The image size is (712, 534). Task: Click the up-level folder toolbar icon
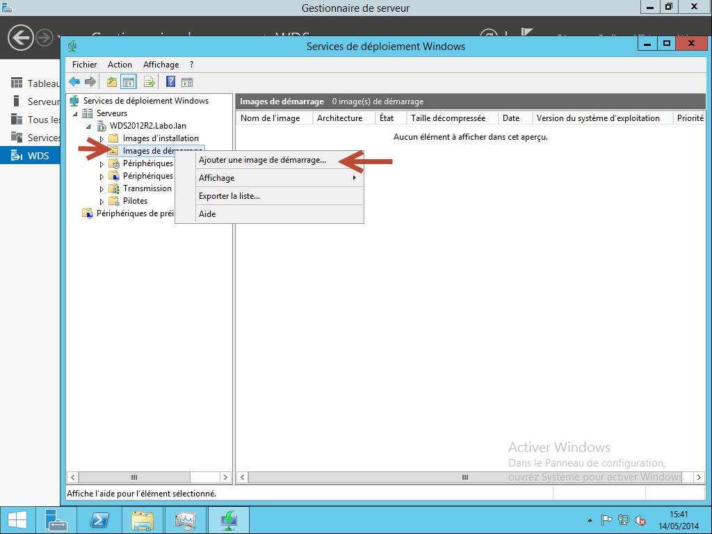(111, 81)
